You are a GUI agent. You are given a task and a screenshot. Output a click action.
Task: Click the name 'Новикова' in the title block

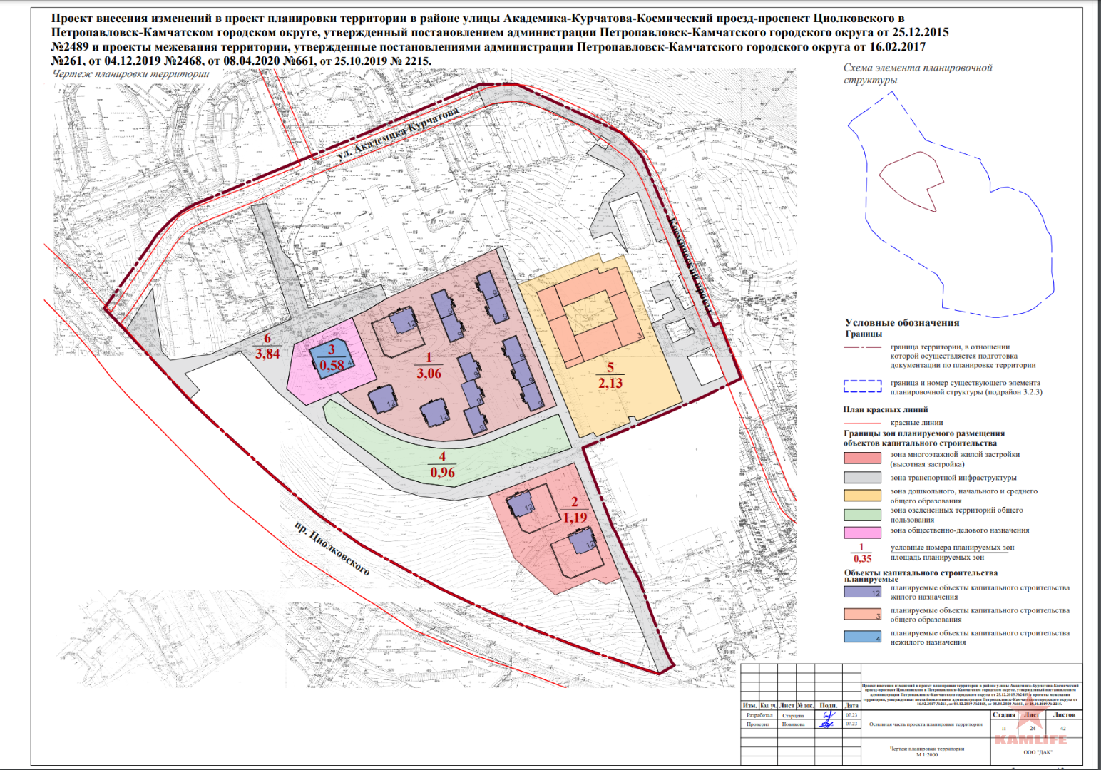pyautogui.click(x=793, y=724)
